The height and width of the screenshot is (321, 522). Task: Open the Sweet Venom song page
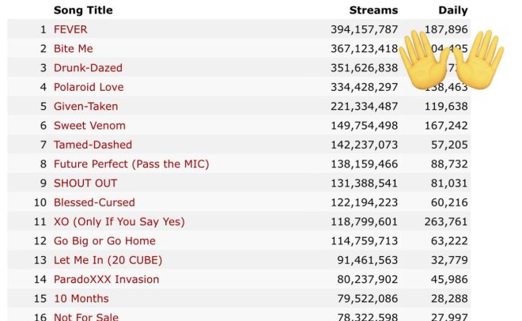coord(89,125)
